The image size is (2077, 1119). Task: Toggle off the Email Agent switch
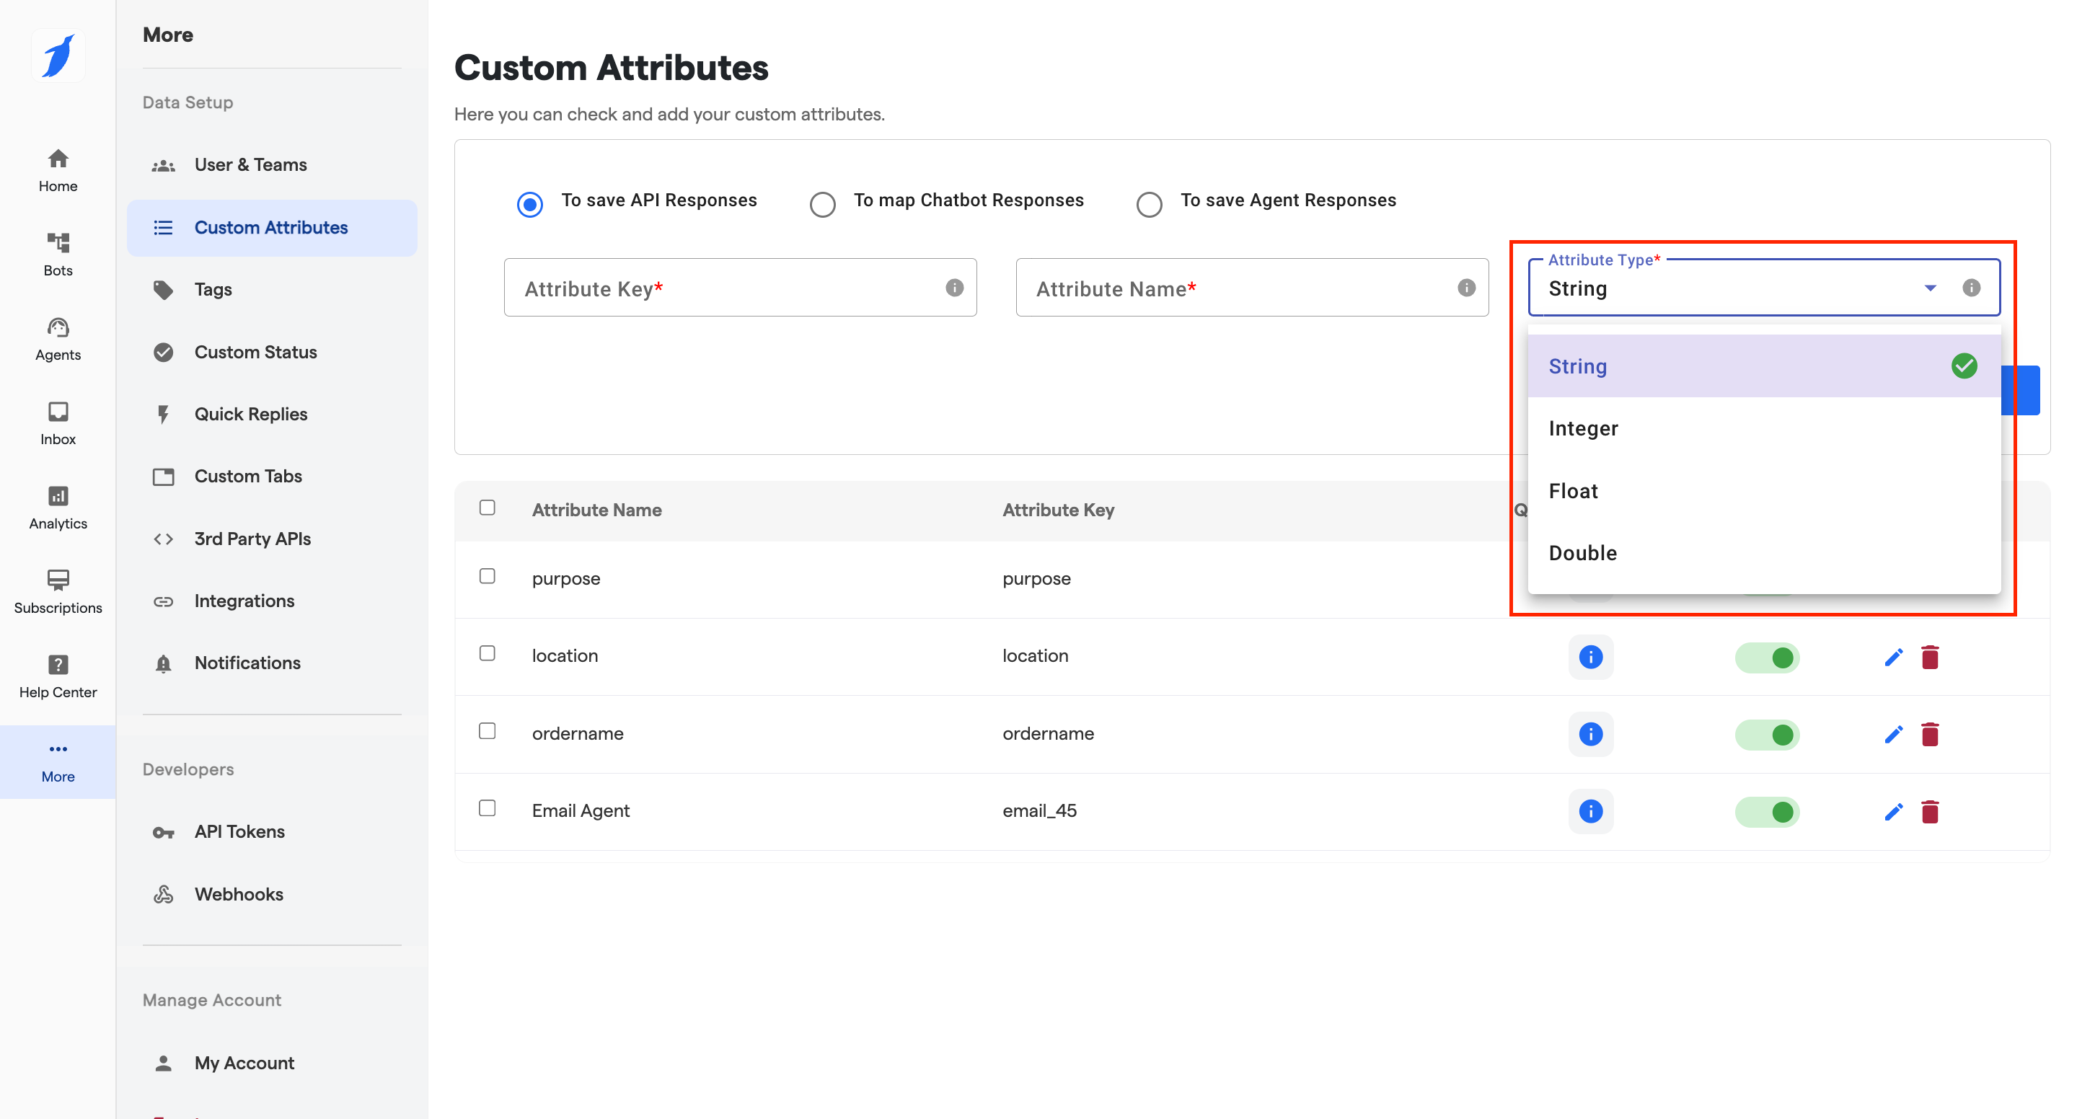point(1767,811)
